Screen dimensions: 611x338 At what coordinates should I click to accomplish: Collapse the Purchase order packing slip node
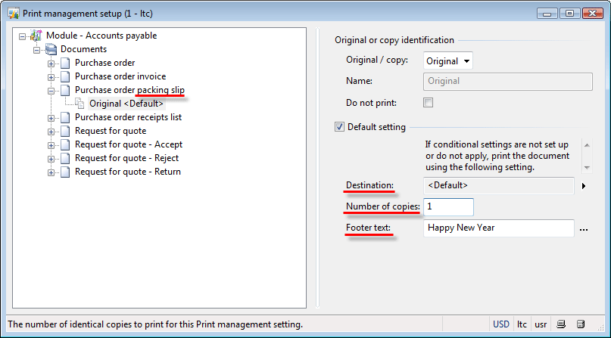pos(51,91)
